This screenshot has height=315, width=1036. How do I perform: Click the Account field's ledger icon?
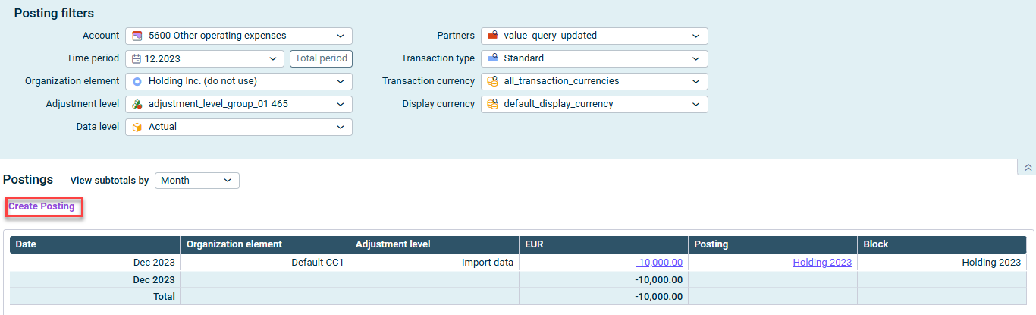click(x=137, y=36)
